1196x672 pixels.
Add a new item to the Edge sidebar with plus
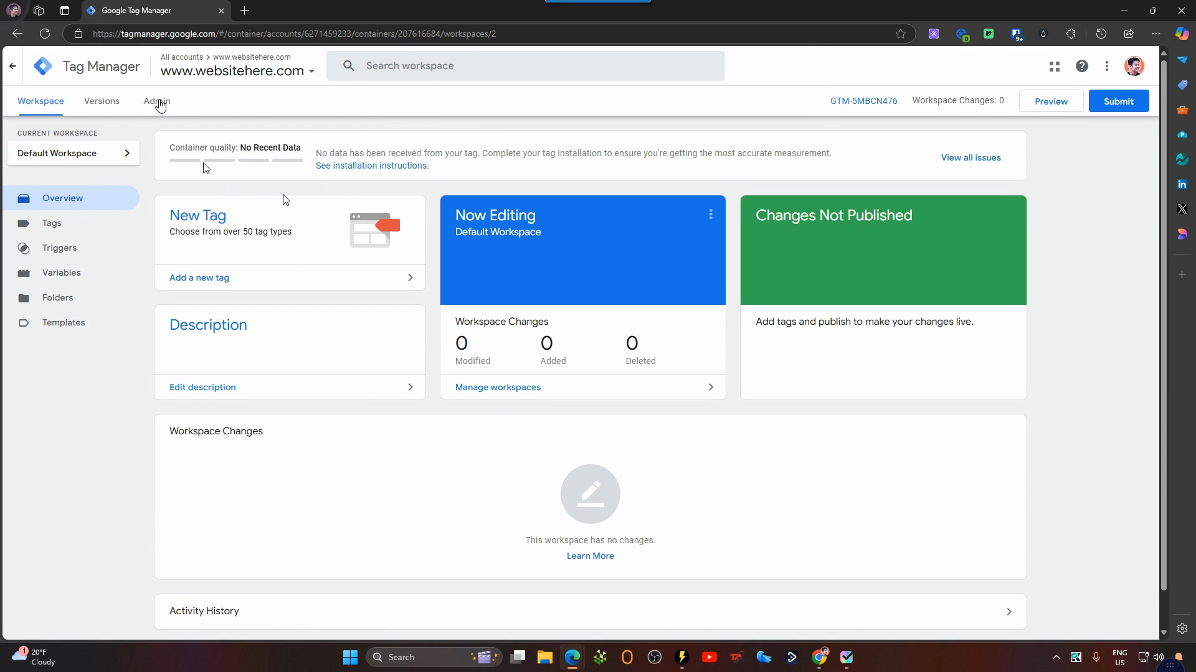(1182, 274)
